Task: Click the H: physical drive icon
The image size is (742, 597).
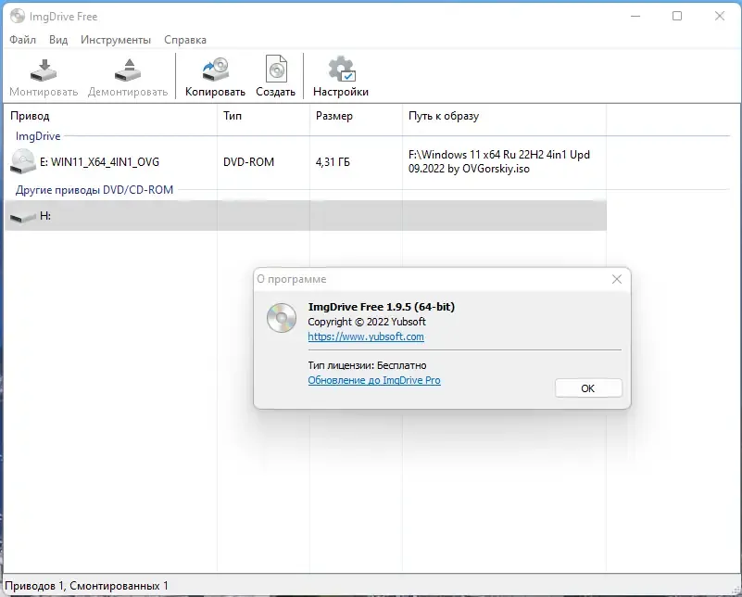Action: coord(23,216)
